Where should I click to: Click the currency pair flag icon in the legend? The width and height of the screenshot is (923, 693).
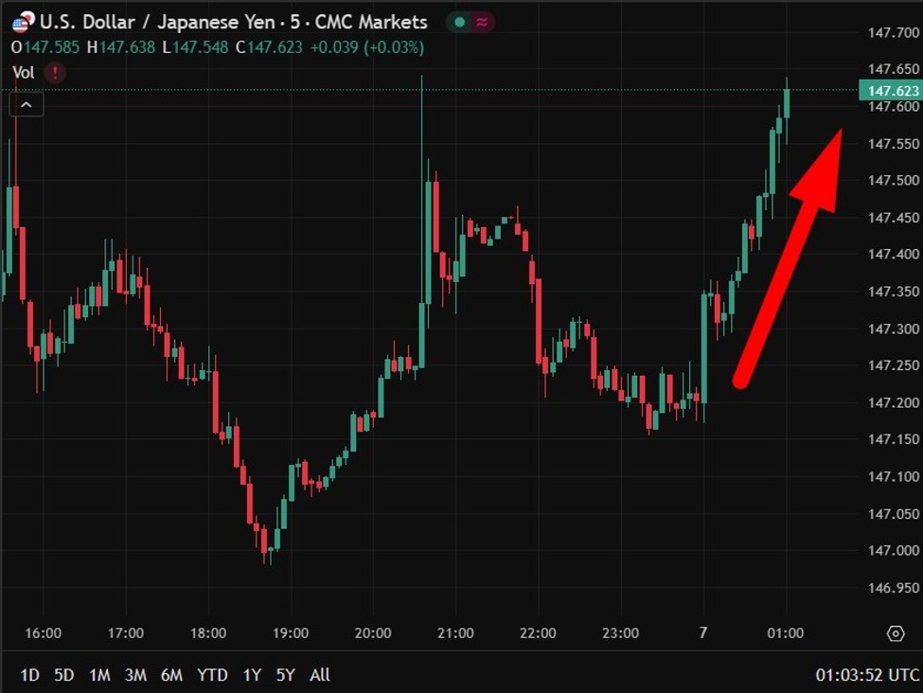(21, 21)
